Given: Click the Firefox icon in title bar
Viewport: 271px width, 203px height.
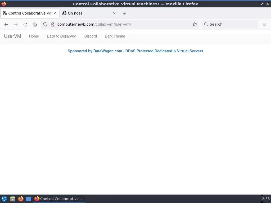Looking at the screenshot, I should tap(4, 4).
